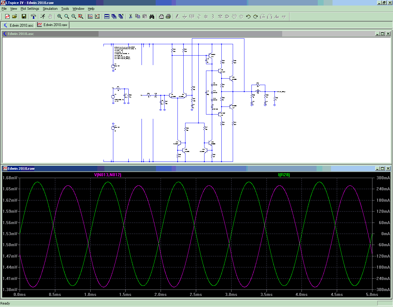Select the Zoom In magnifier
This screenshot has height=307, width=393.
point(60,17)
